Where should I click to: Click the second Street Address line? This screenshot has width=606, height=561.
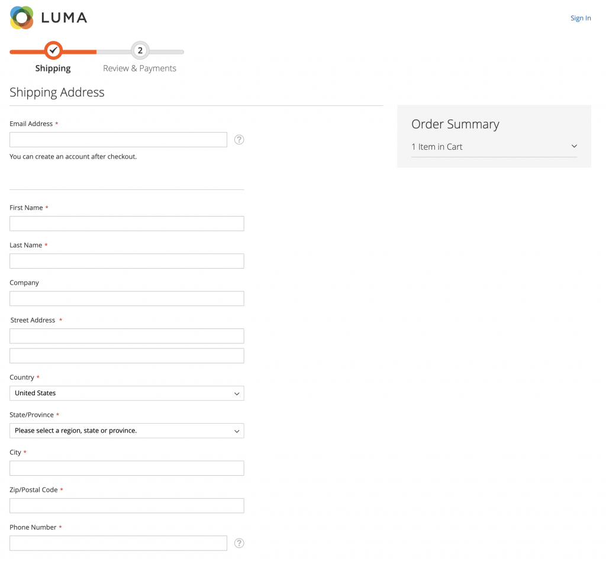pos(127,355)
